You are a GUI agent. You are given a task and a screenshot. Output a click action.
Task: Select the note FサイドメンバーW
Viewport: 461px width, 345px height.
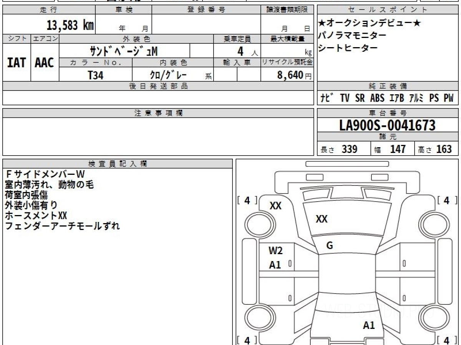point(45,174)
